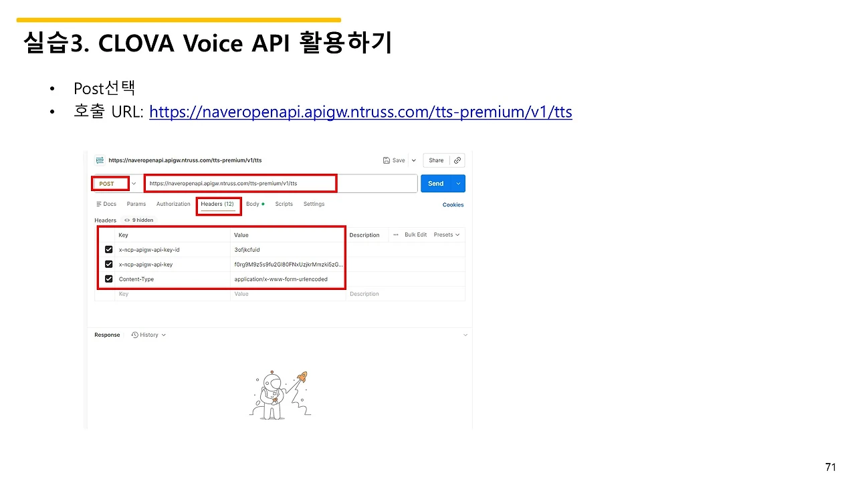Open the Scripts tab
This screenshot has width=856, height=481.
pyautogui.click(x=284, y=204)
